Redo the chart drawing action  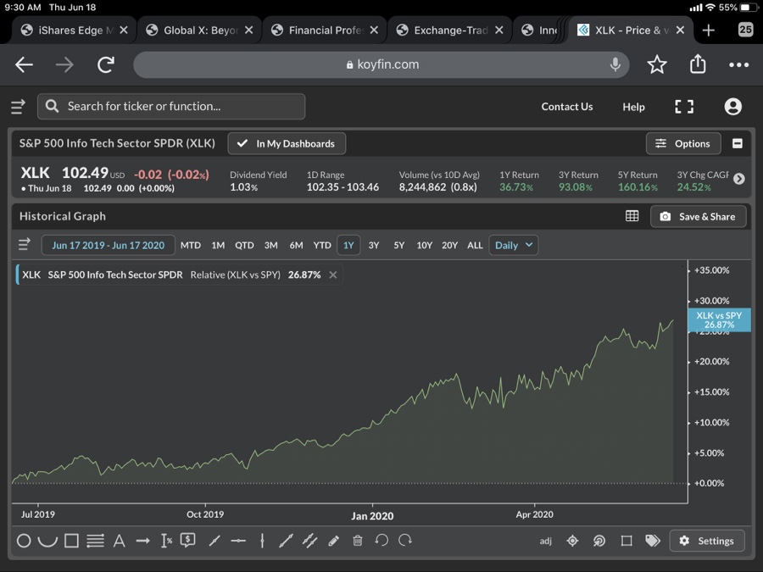click(x=405, y=541)
